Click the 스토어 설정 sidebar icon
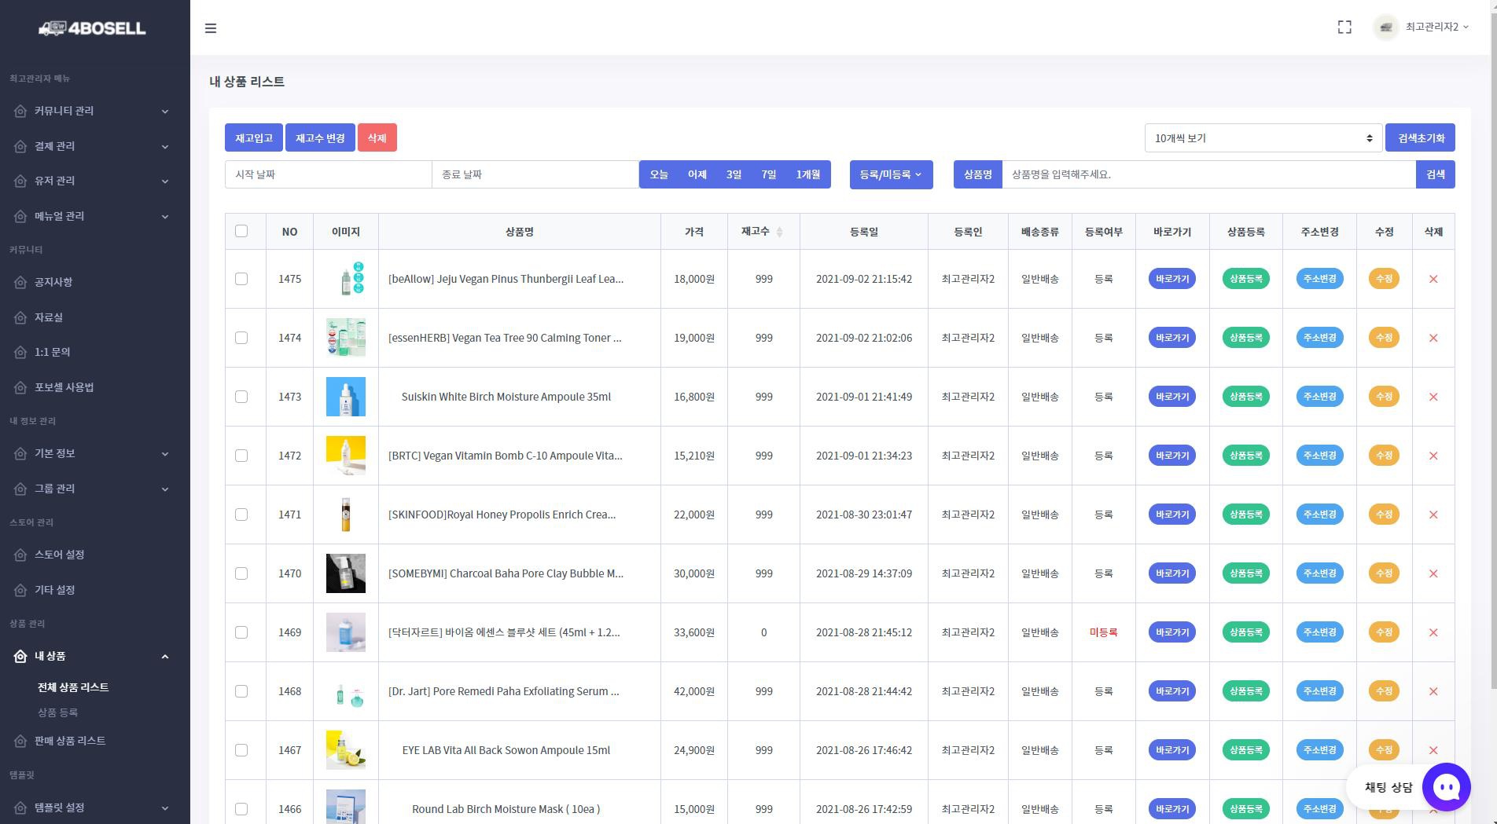Viewport: 1497px width, 824px height. click(x=20, y=555)
